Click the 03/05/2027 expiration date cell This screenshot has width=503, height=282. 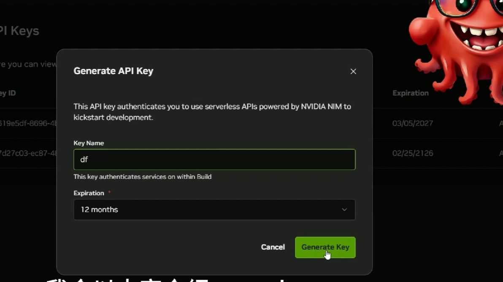[x=412, y=123]
